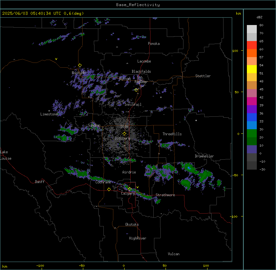The image size is (276, 270).
Task: Select the yellow diamond marker between Olds and Didsbury
Action: tap(124, 134)
